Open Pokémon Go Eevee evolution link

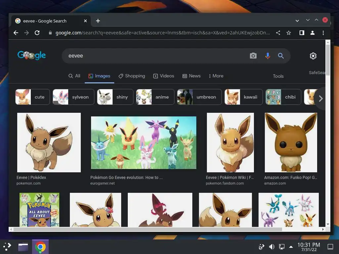click(x=126, y=177)
